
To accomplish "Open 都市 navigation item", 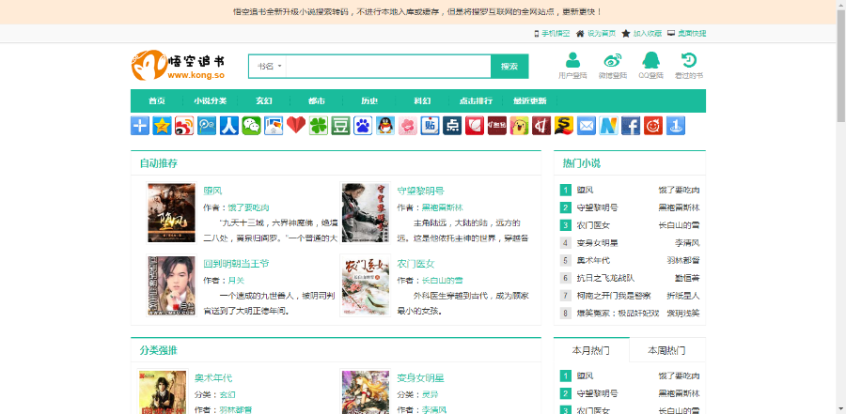I will 317,100.
